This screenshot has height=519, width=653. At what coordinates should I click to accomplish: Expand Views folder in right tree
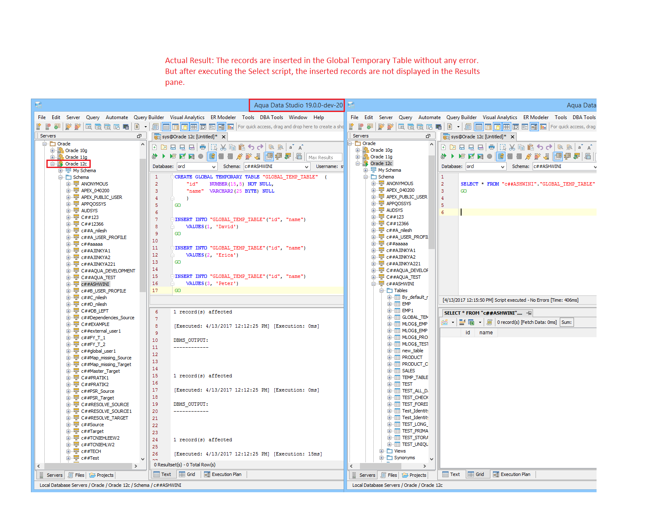click(381, 451)
